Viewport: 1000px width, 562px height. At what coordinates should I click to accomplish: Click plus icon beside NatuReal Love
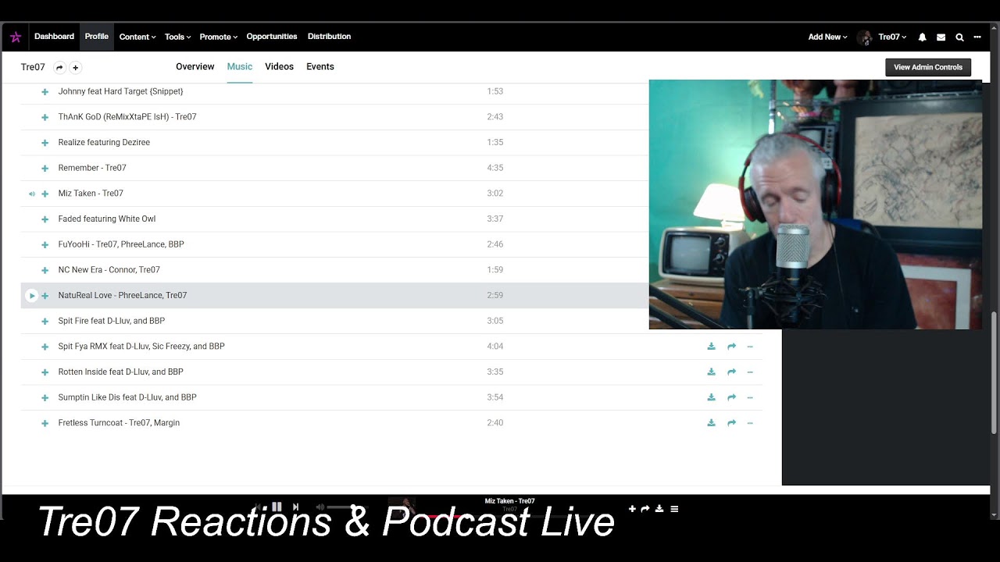tap(45, 296)
